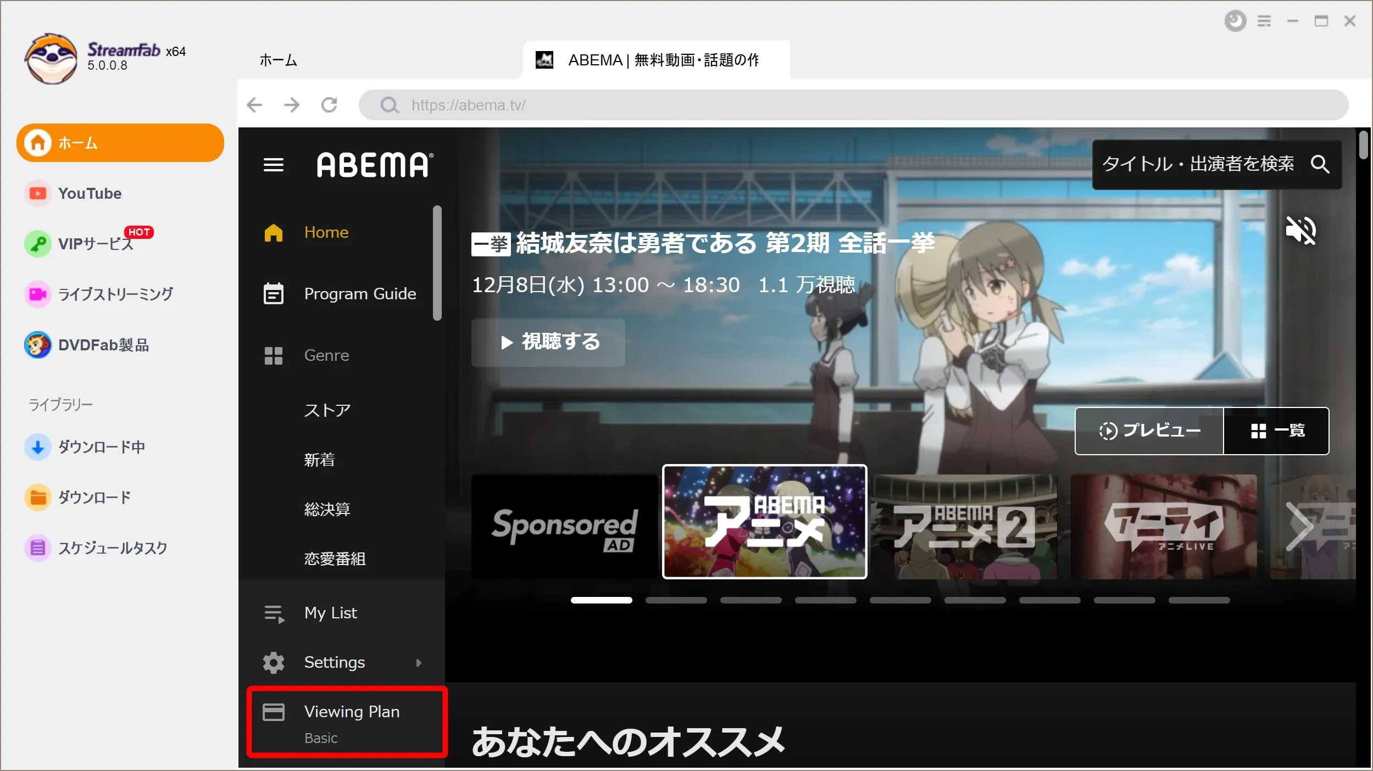Switch to the ABEMA browser tab
Image resolution: width=1373 pixels, height=771 pixels.
(x=657, y=60)
